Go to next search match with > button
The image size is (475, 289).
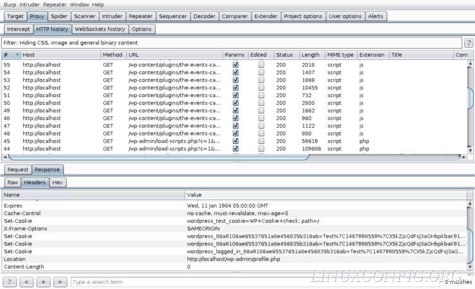pos(60,282)
